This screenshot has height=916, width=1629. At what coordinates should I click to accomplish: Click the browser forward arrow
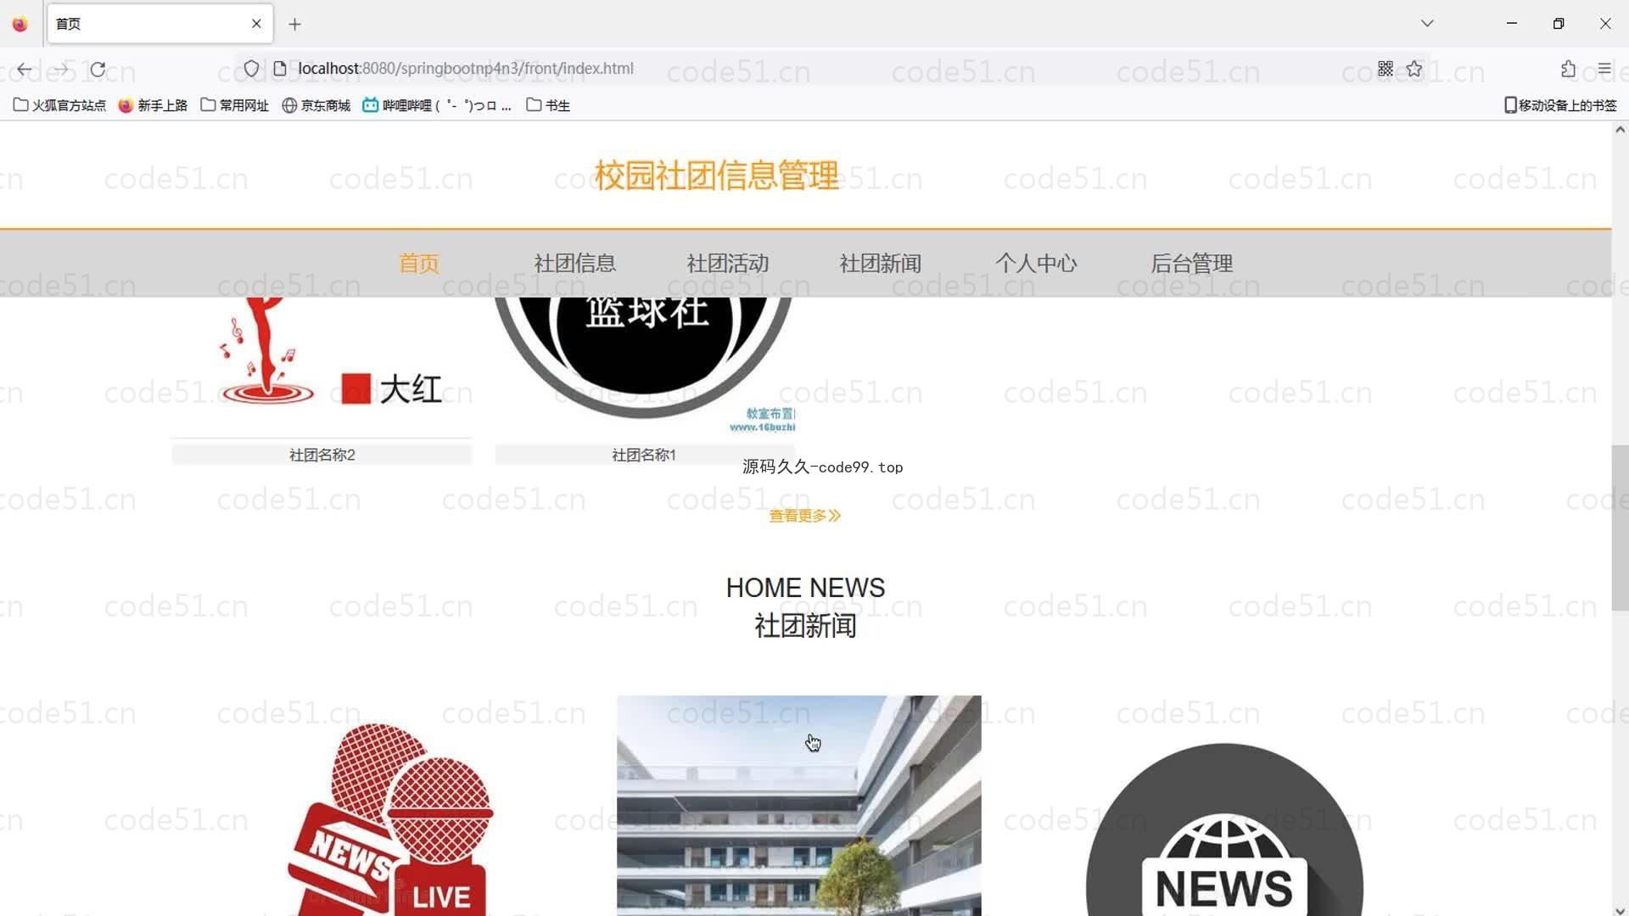pos(61,70)
